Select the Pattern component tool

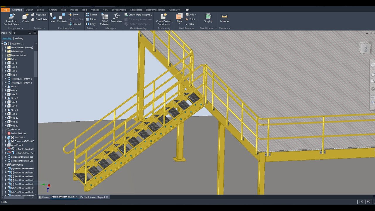click(x=92, y=15)
